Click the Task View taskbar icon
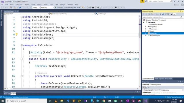 coord(50,101)
